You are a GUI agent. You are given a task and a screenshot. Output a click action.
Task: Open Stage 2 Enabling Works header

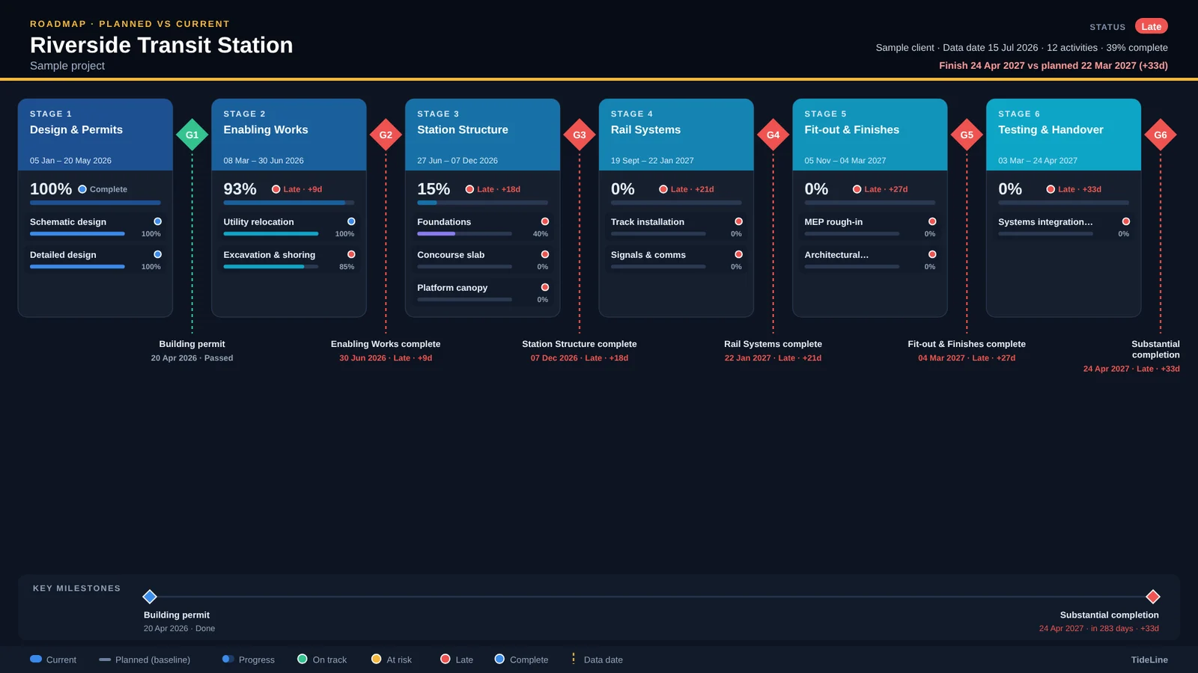point(289,135)
